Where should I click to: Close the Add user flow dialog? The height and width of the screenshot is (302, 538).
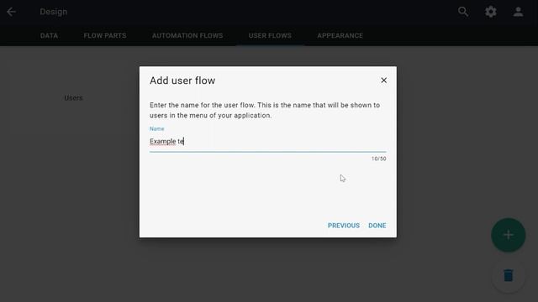click(383, 81)
